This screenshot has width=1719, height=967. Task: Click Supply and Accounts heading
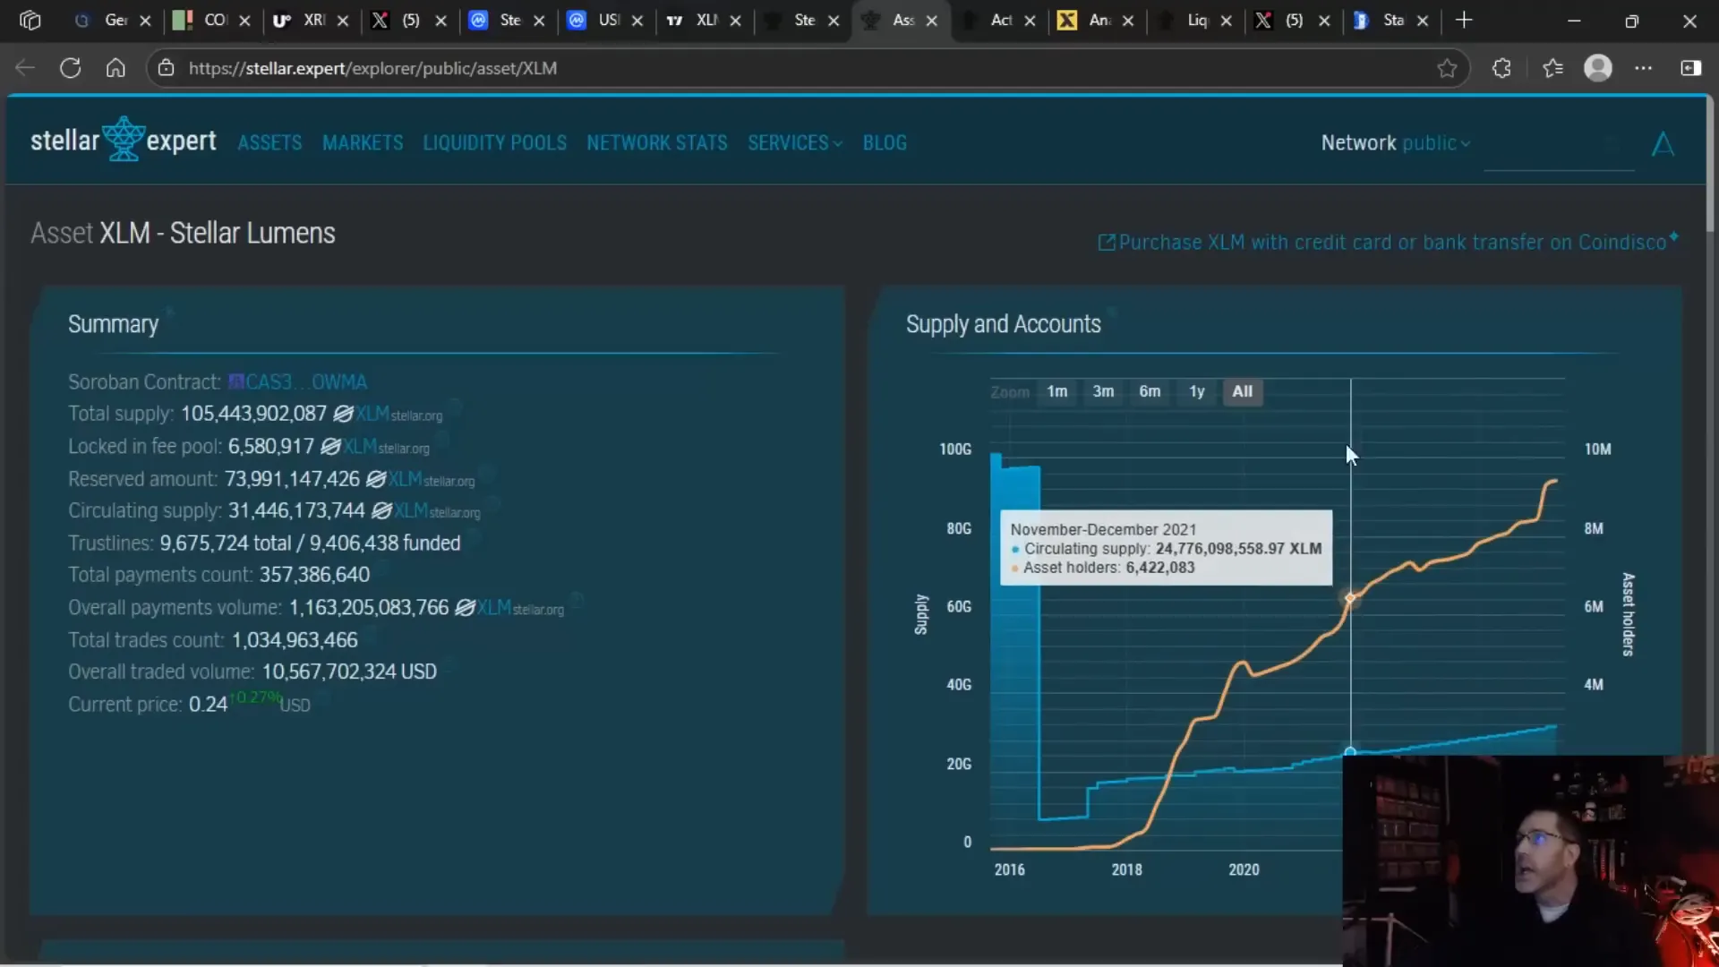tap(1004, 324)
